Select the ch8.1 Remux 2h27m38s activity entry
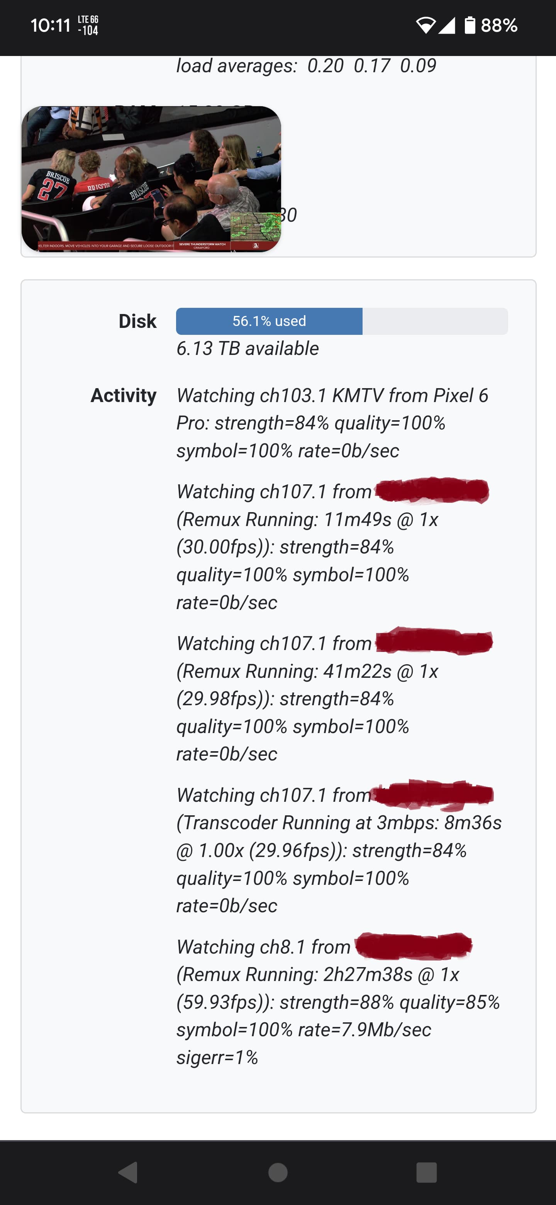 [x=337, y=1001]
